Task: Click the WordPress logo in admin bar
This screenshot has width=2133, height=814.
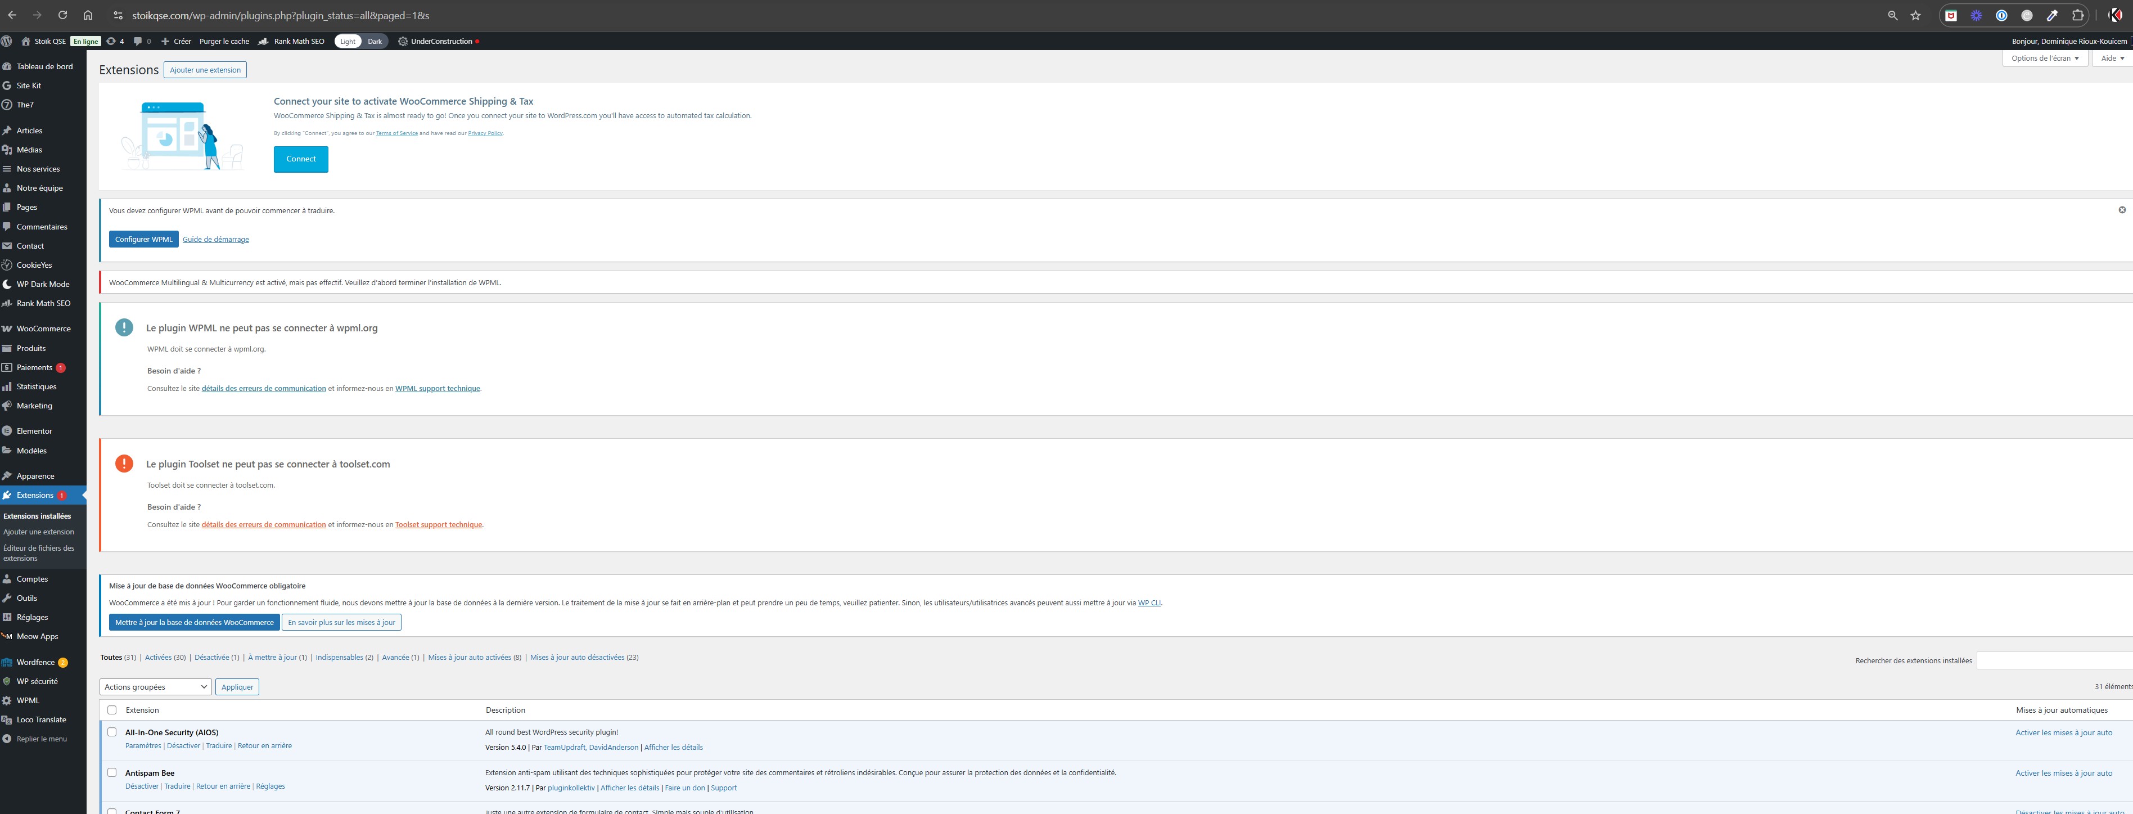Action: point(7,42)
